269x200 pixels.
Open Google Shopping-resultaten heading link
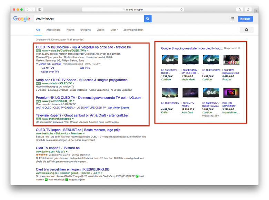click(x=192, y=48)
